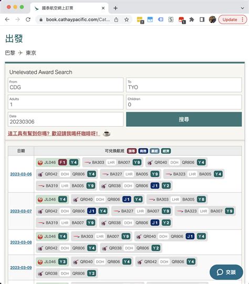Toggle the dark blue business class legend badge

[143, 151]
